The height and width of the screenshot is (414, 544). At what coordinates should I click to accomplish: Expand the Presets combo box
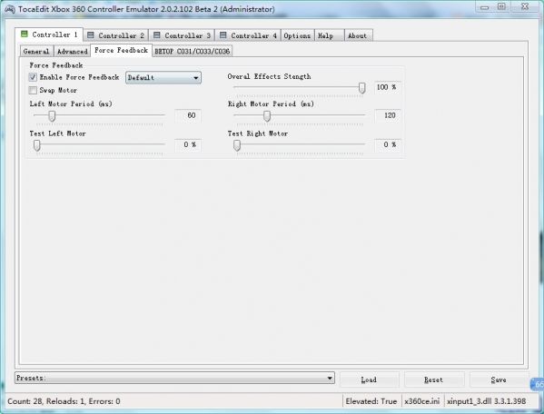[x=174, y=378]
